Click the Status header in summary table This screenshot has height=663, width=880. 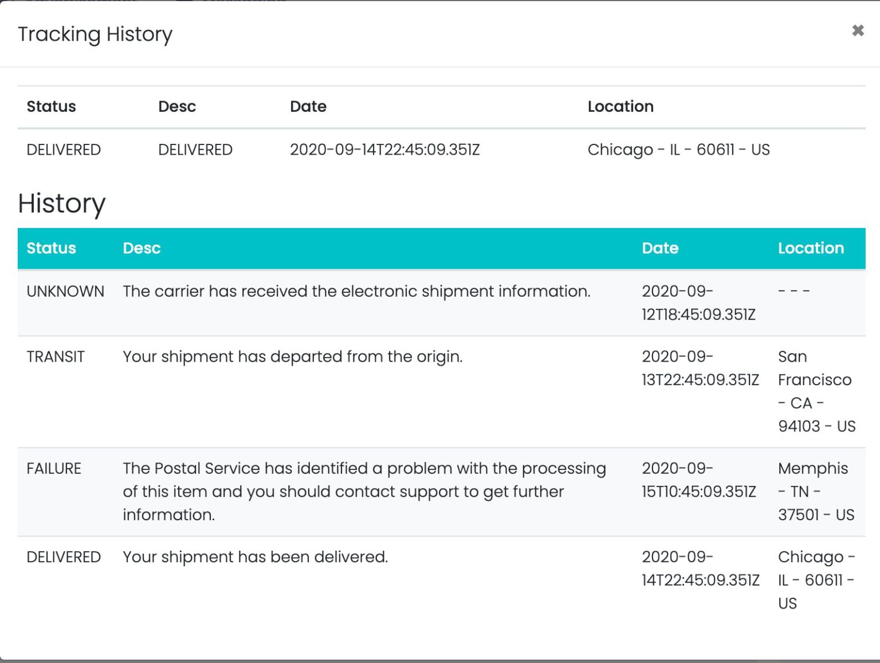51,107
